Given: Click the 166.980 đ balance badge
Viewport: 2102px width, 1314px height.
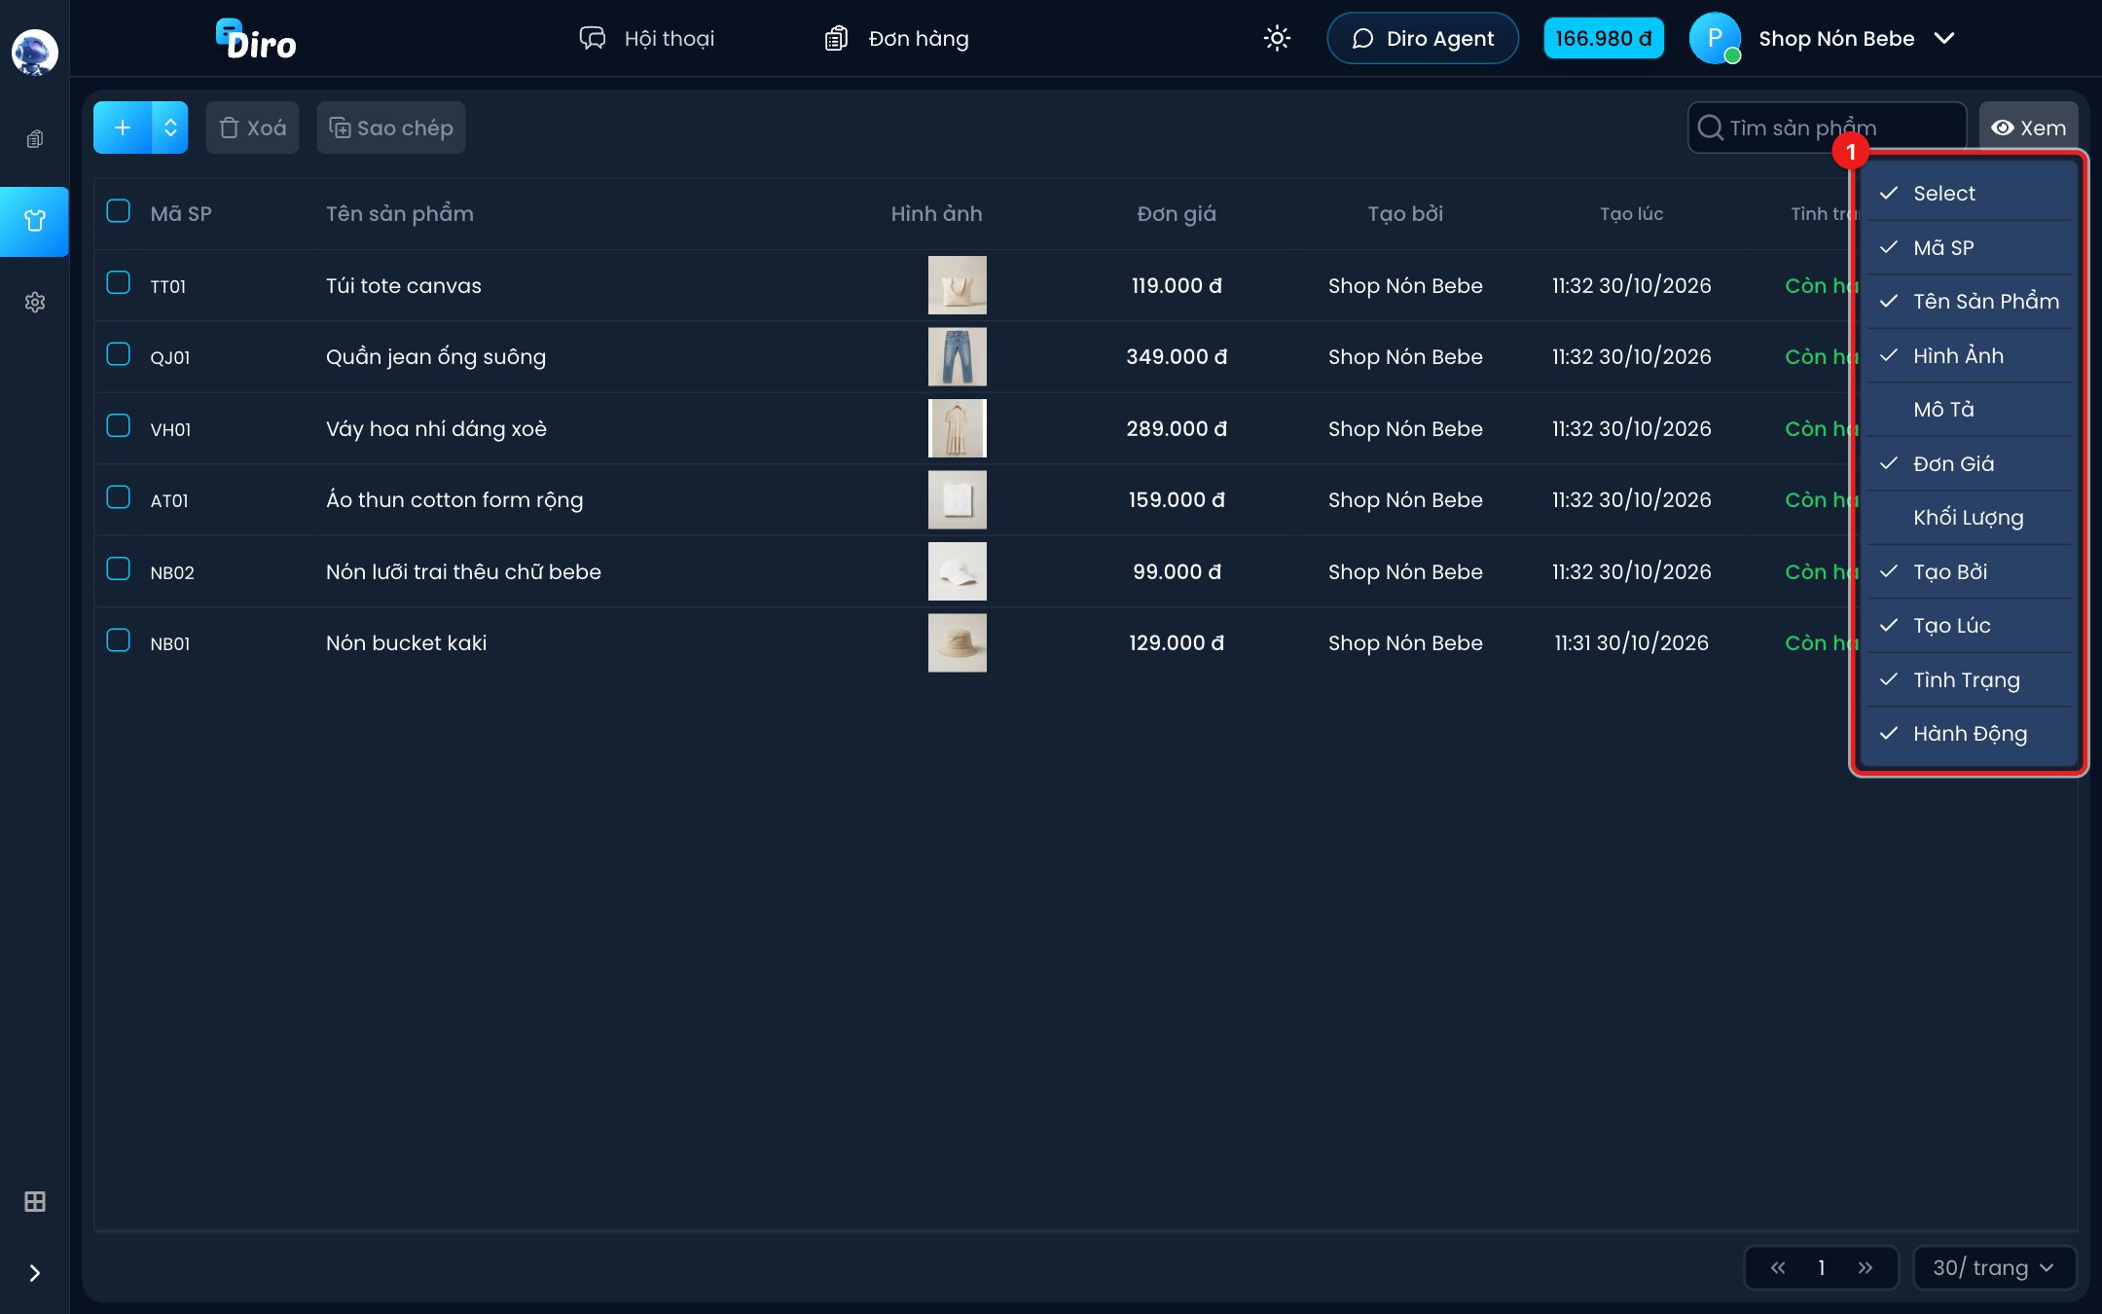Looking at the screenshot, I should pos(1603,38).
